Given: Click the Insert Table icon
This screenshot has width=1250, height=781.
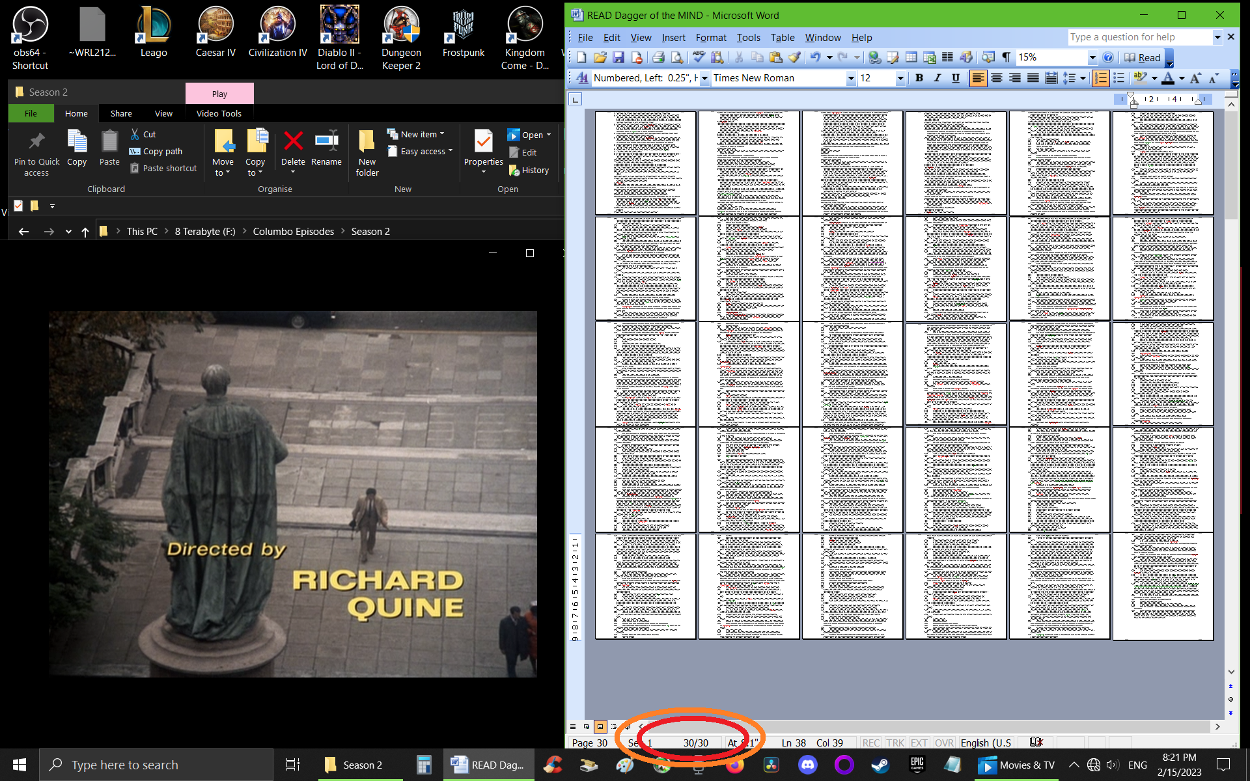Looking at the screenshot, I should (911, 58).
